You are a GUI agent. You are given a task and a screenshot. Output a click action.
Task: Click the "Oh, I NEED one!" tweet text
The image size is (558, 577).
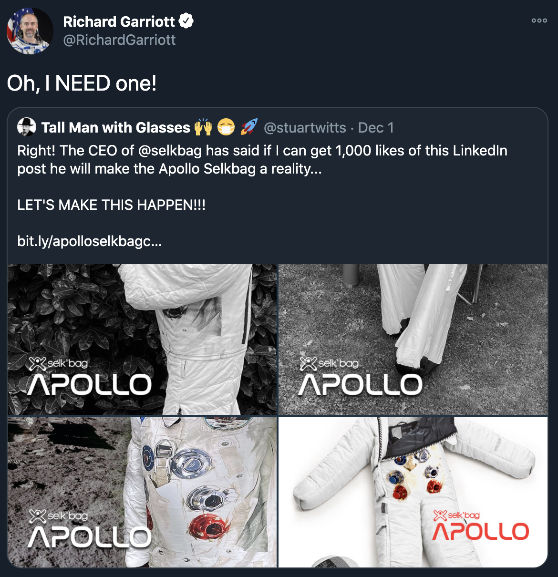pos(82,83)
